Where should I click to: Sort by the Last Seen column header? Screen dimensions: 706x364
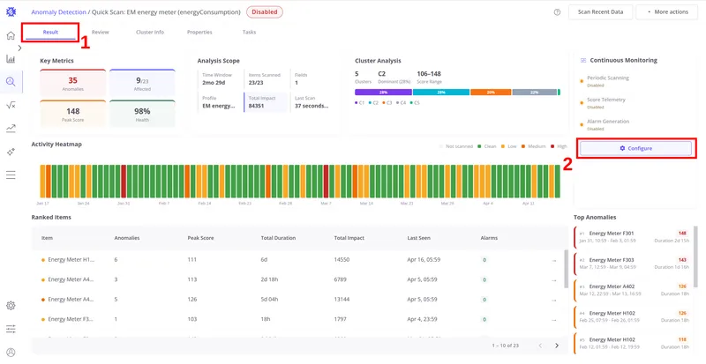(418, 238)
